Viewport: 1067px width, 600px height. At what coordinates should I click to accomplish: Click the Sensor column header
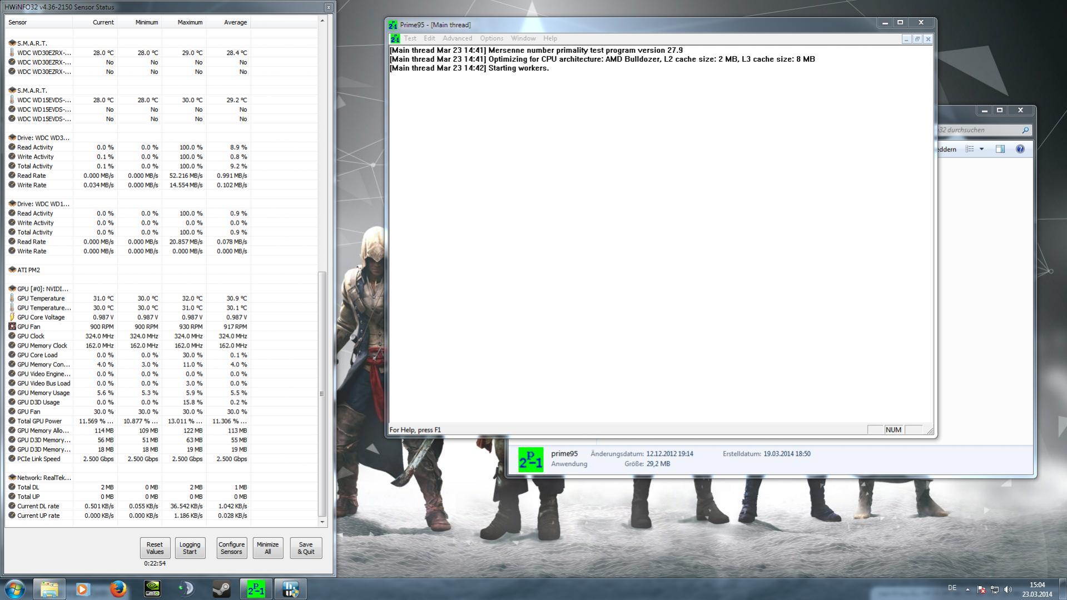(x=39, y=22)
